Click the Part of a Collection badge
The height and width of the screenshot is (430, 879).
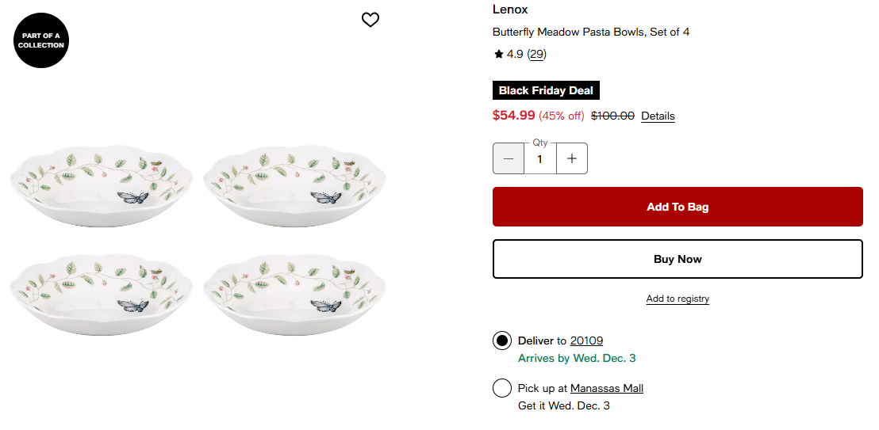pyautogui.click(x=41, y=40)
